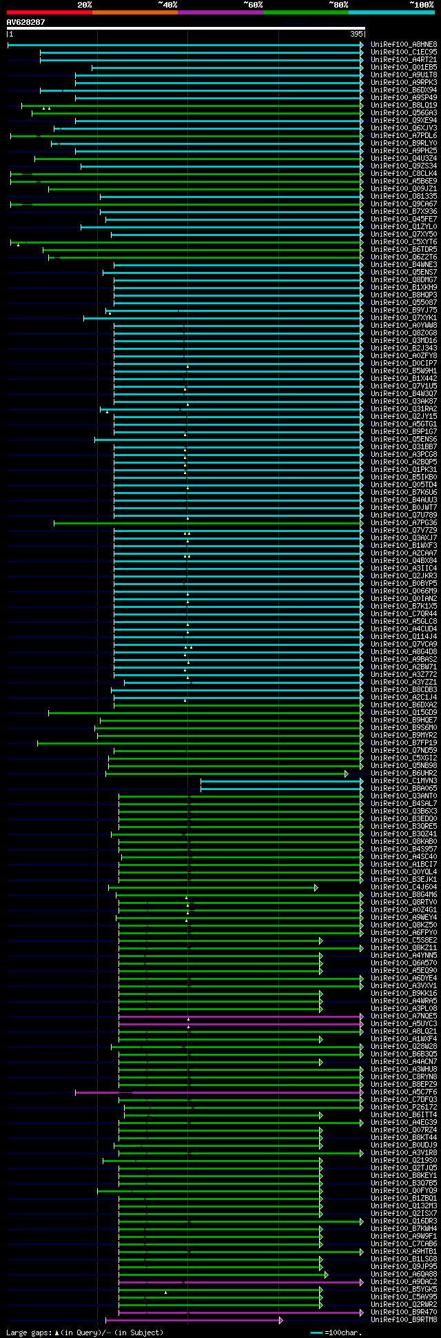Select the UniRef100_A5GTG1 label

(404, 424)
